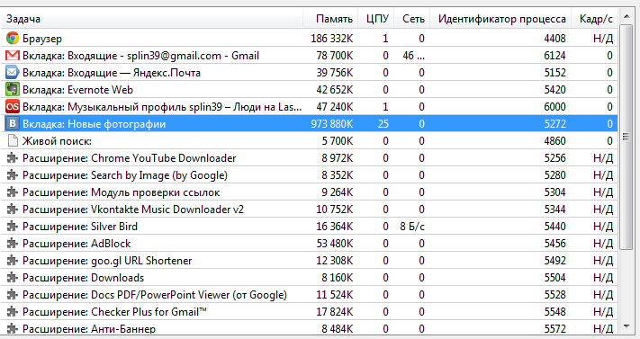Click process ID 5440

click(x=554, y=227)
